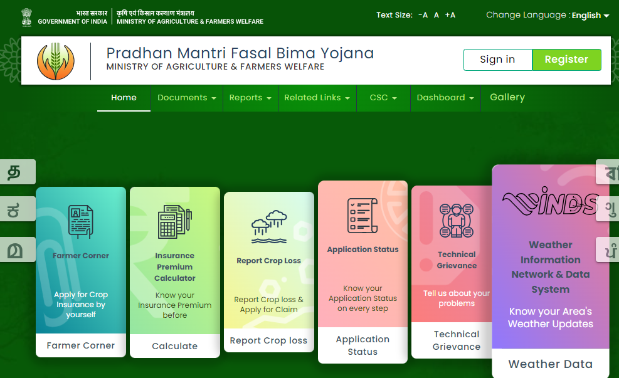This screenshot has height=378, width=619.
Task: Click 'Know your Application Status on every step' text
Action: 362,298
